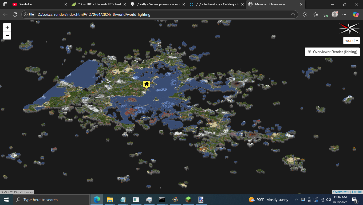363x205 pixels.
Task: Show hidden system tray icons
Action: click(296, 200)
